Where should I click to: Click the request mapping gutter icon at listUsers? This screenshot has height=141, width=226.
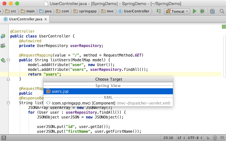[3, 60]
